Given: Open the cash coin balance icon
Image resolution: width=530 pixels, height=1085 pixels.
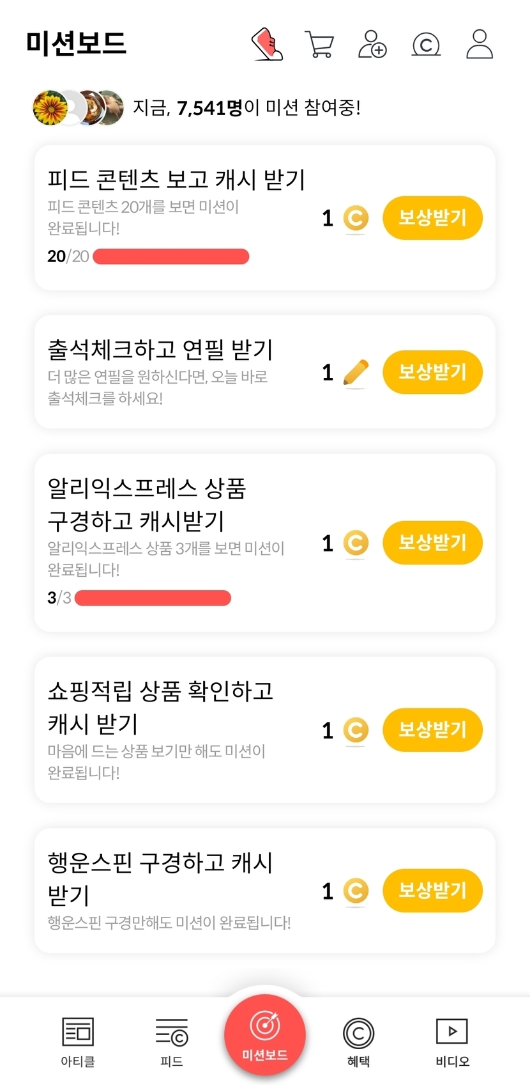Looking at the screenshot, I should coord(426,45).
